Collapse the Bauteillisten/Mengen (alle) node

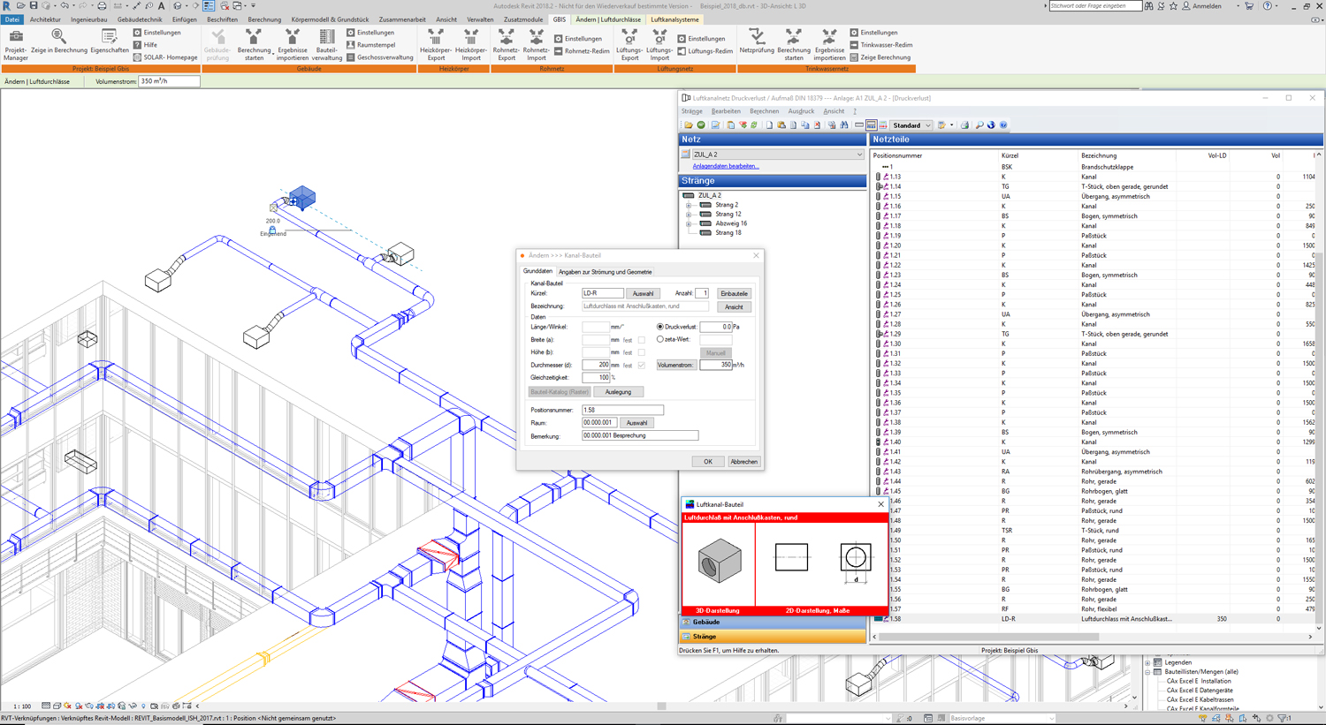[x=1148, y=672]
